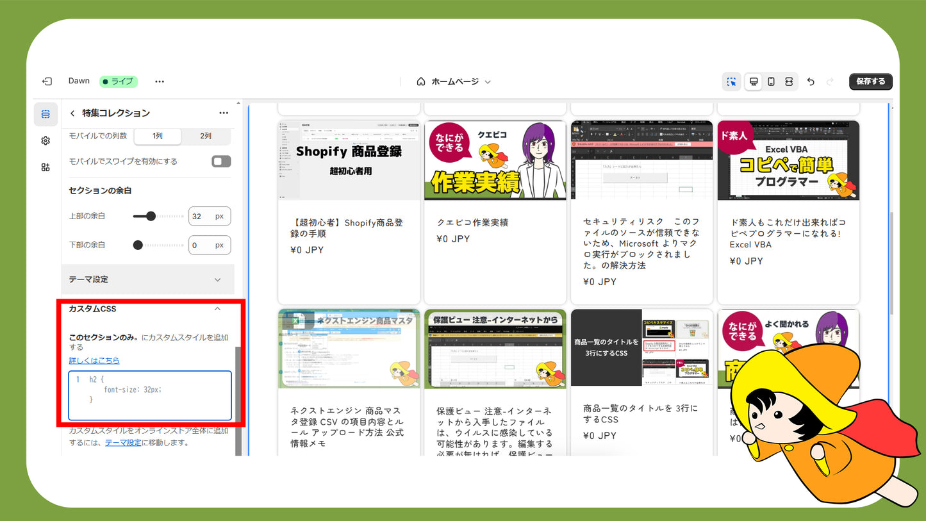Open the Sections sidebar icon
This screenshot has width=926, height=521.
tap(45, 114)
